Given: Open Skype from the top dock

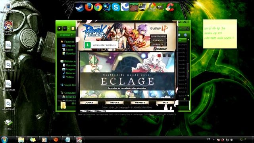Looking at the screenshot, I should [116, 7].
